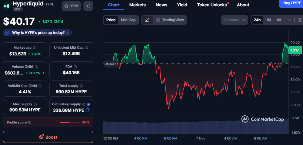
Task: Click the Profile score progress bar
Action: tap(69, 122)
